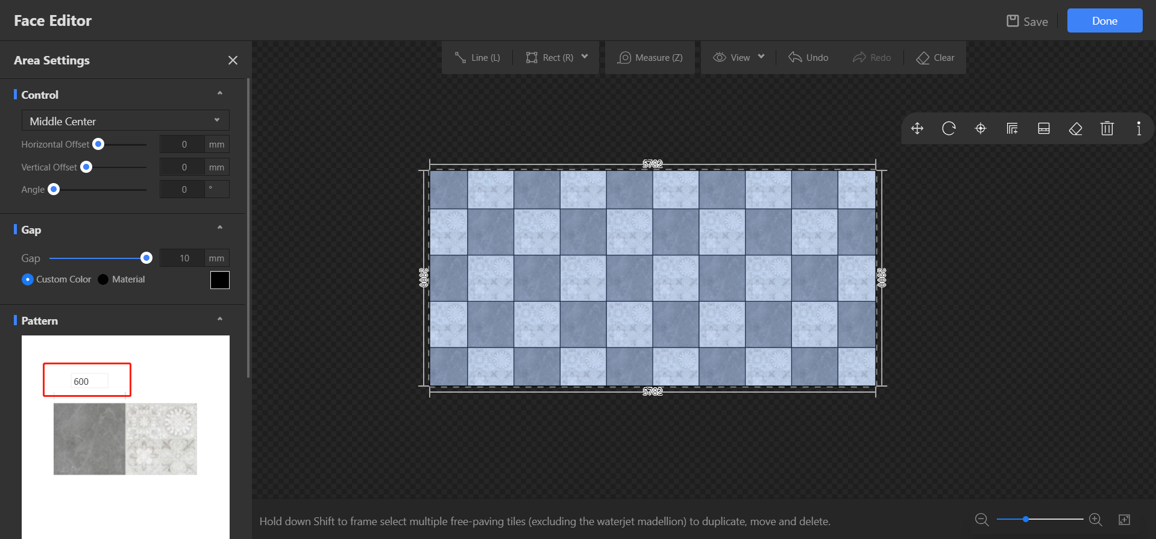
Task: Click the crosshair target icon
Action: coord(981,128)
